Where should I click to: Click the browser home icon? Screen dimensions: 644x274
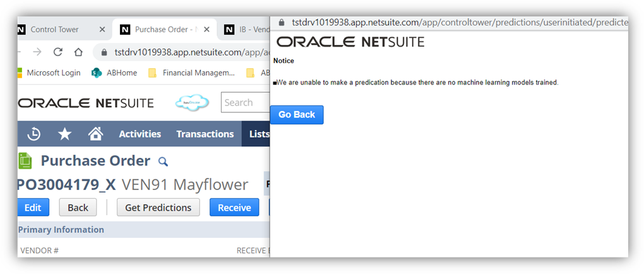78,52
